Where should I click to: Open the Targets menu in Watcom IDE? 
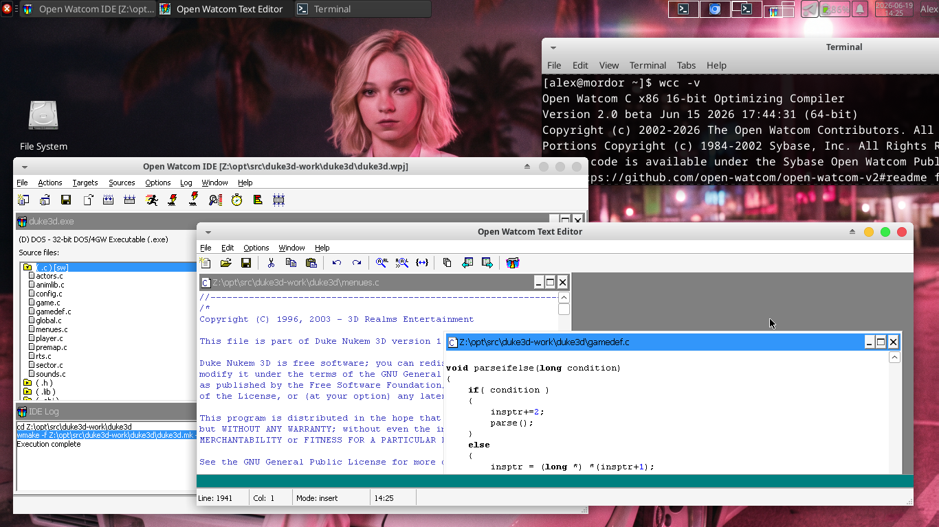(x=85, y=183)
